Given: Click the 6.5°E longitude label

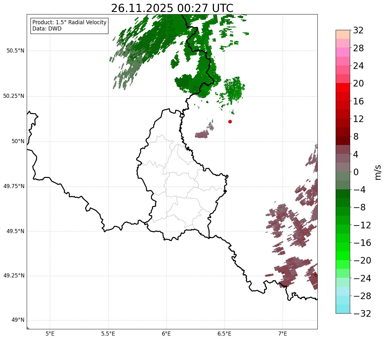Looking at the screenshot, I should [224, 333].
